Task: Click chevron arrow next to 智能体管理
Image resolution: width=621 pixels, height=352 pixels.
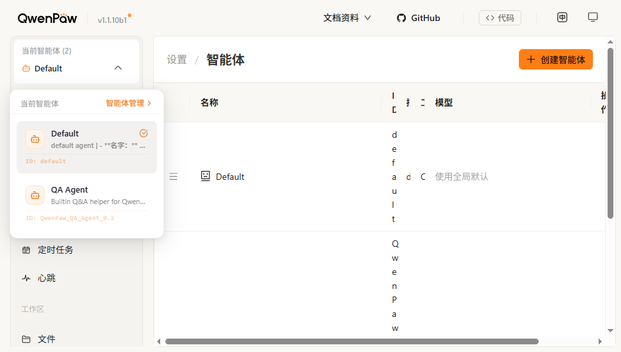Action: pyautogui.click(x=149, y=103)
